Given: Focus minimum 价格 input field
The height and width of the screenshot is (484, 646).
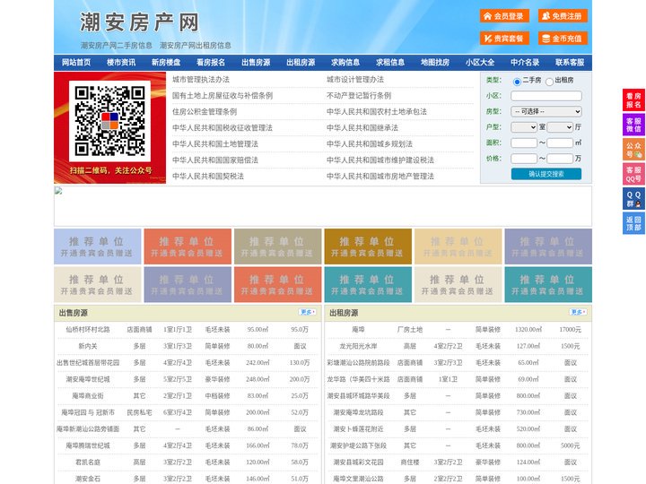Looking at the screenshot, I should point(524,159).
